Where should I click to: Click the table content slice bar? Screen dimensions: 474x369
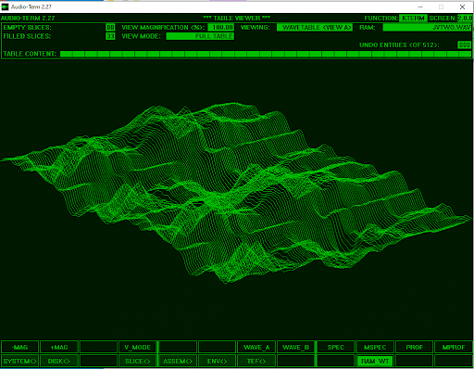[x=266, y=54]
